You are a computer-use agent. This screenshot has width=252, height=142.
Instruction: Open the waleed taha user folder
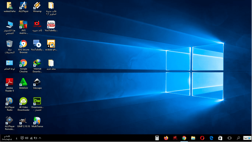tap(9, 7)
